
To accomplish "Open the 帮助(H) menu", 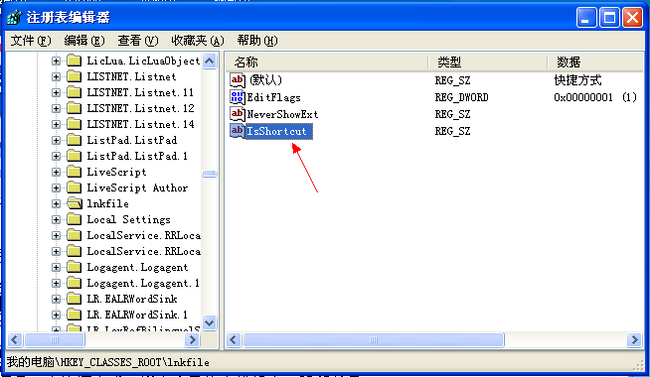I will tap(257, 41).
